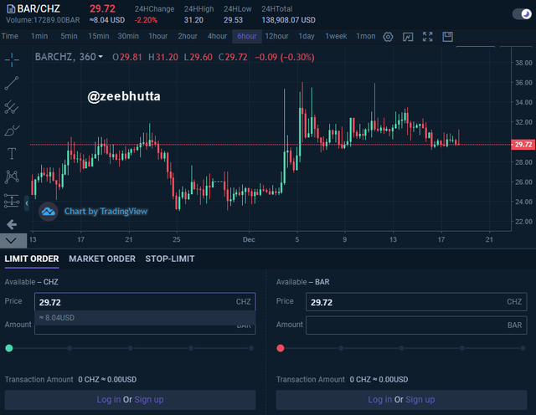This screenshot has width=536, height=415.
Task: Click the Chart by TradingView link
Action: point(106,212)
